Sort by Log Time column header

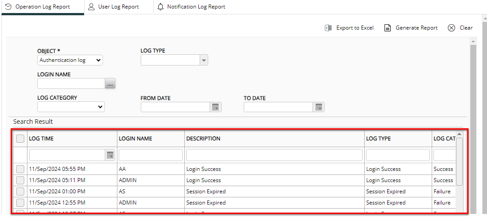pos(41,139)
